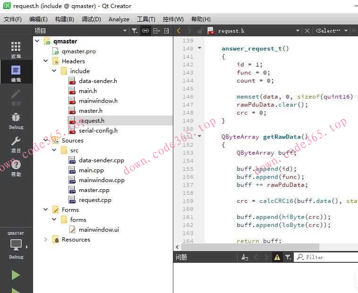Select request.cpp file
This screenshot has width=358, height=293.
coord(95,200)
